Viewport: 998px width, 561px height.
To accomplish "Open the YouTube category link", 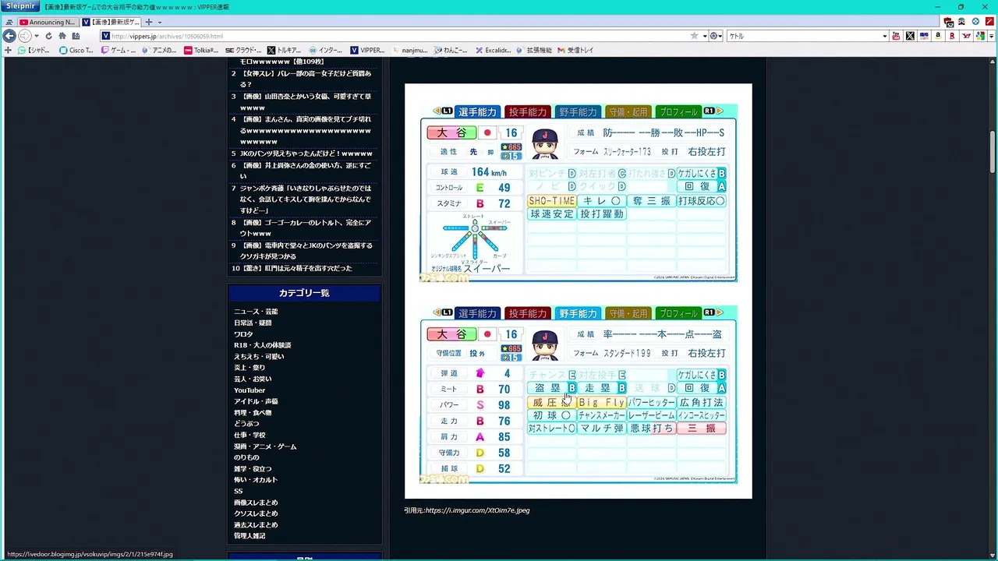I will [x=249, y=390].
